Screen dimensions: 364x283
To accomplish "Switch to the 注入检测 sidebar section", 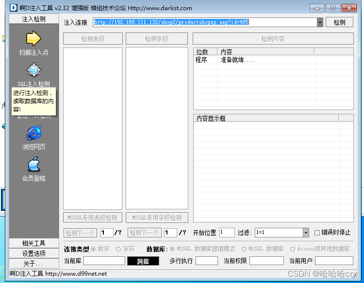I will (34, 19).
